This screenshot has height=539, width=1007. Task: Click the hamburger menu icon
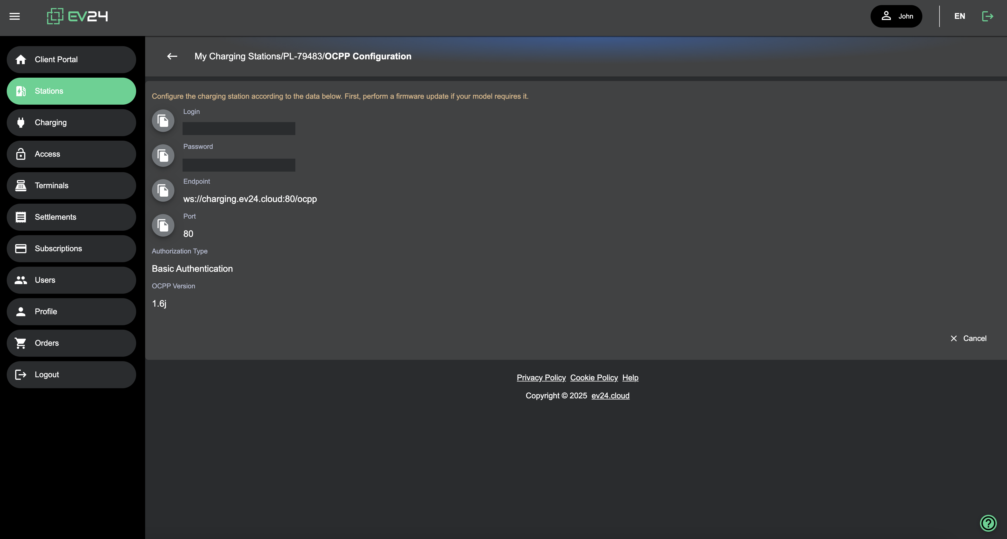click(x=14, y=16)
